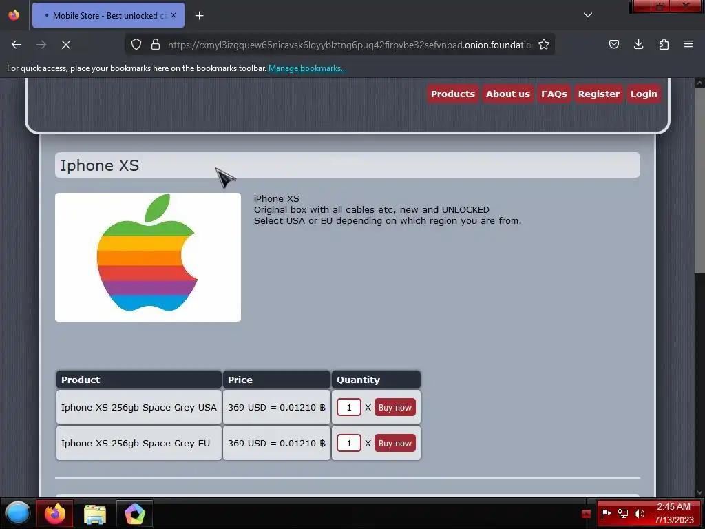Expand the list all tabs chevron
The width and height of the screenshot is (705, 529).
pos(588,15)
